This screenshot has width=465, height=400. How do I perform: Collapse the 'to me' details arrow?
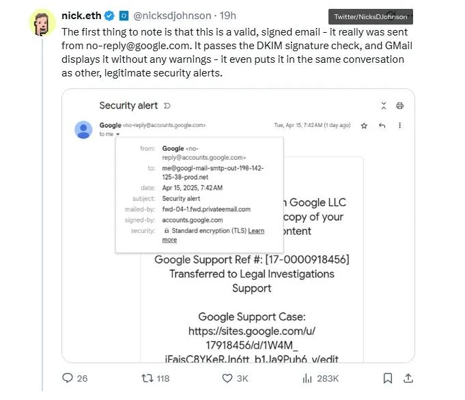coord(117,134)
